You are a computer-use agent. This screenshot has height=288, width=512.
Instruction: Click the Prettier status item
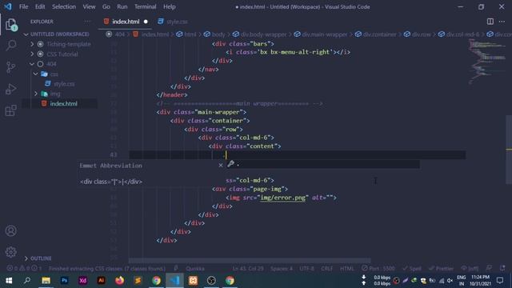click(x=441, y=269)
